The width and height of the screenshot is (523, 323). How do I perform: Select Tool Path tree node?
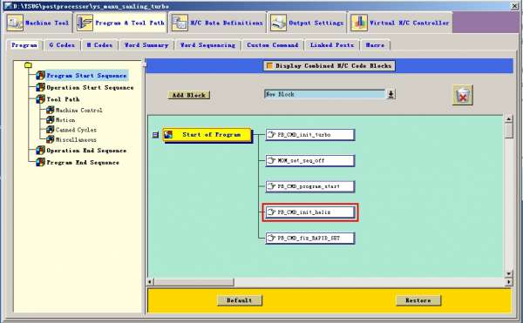tap(63, 99)
